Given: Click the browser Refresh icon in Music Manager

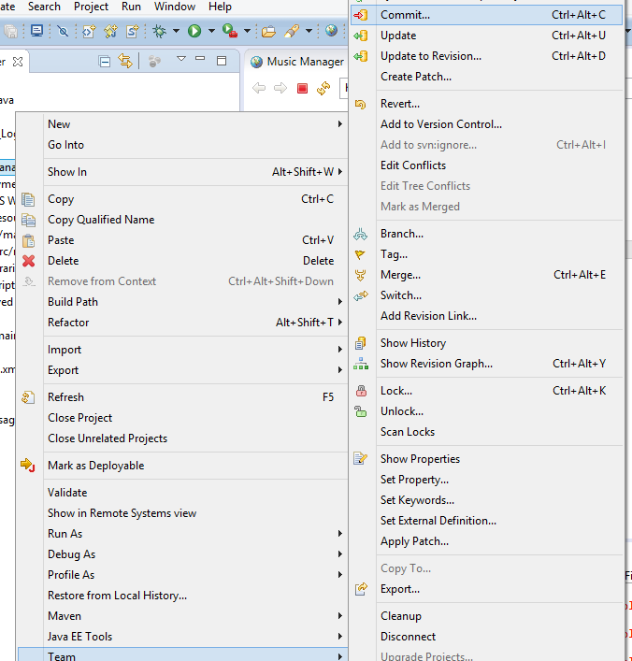Looking at the screenshot, I should (323, 88).
